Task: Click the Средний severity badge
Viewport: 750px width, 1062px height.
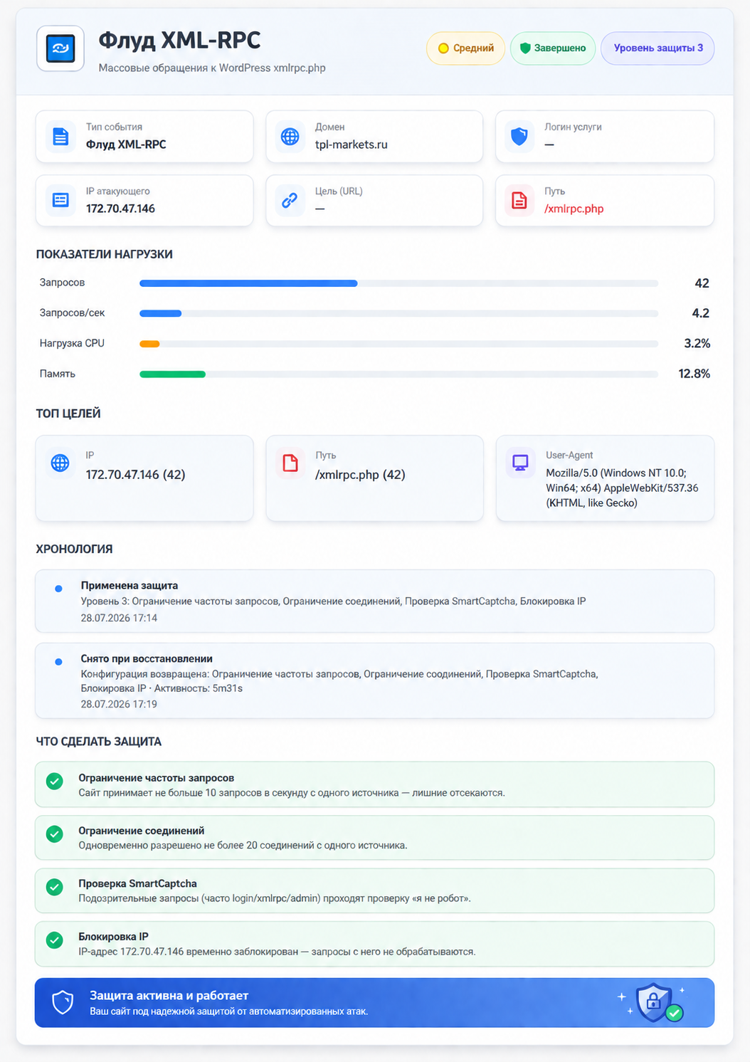Action: [465, 48]
